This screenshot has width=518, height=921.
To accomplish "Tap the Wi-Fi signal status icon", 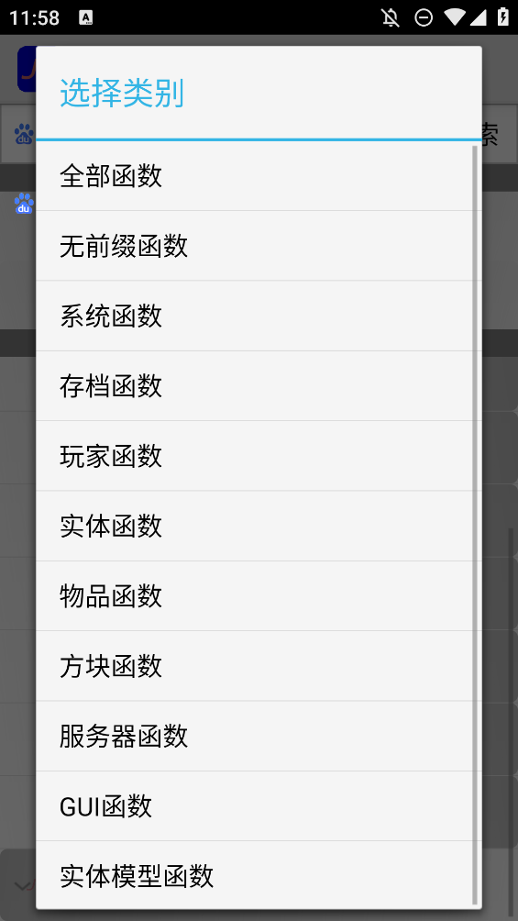I will tap(455, 17).
